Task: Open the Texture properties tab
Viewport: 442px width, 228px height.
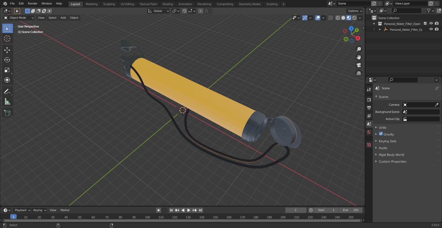Action: coord(369,145)
